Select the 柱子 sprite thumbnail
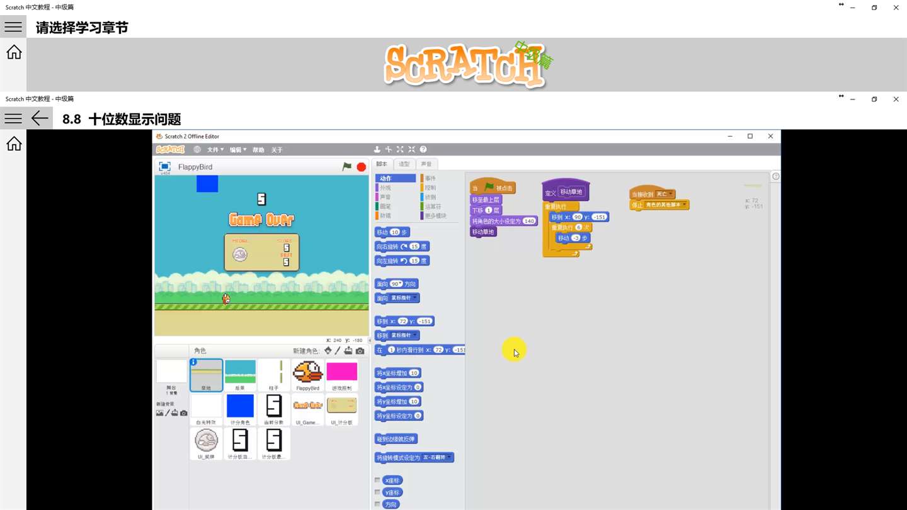907x510 pixels. pos(274,375)
